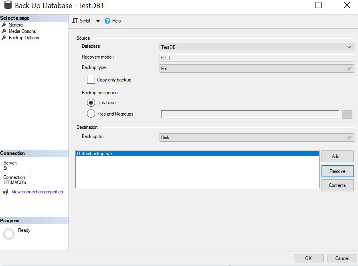The height and width of the screenshot is (266, 358).
Task: Open the Back up to Disk dropdown
Action: (x=257, y=138)
